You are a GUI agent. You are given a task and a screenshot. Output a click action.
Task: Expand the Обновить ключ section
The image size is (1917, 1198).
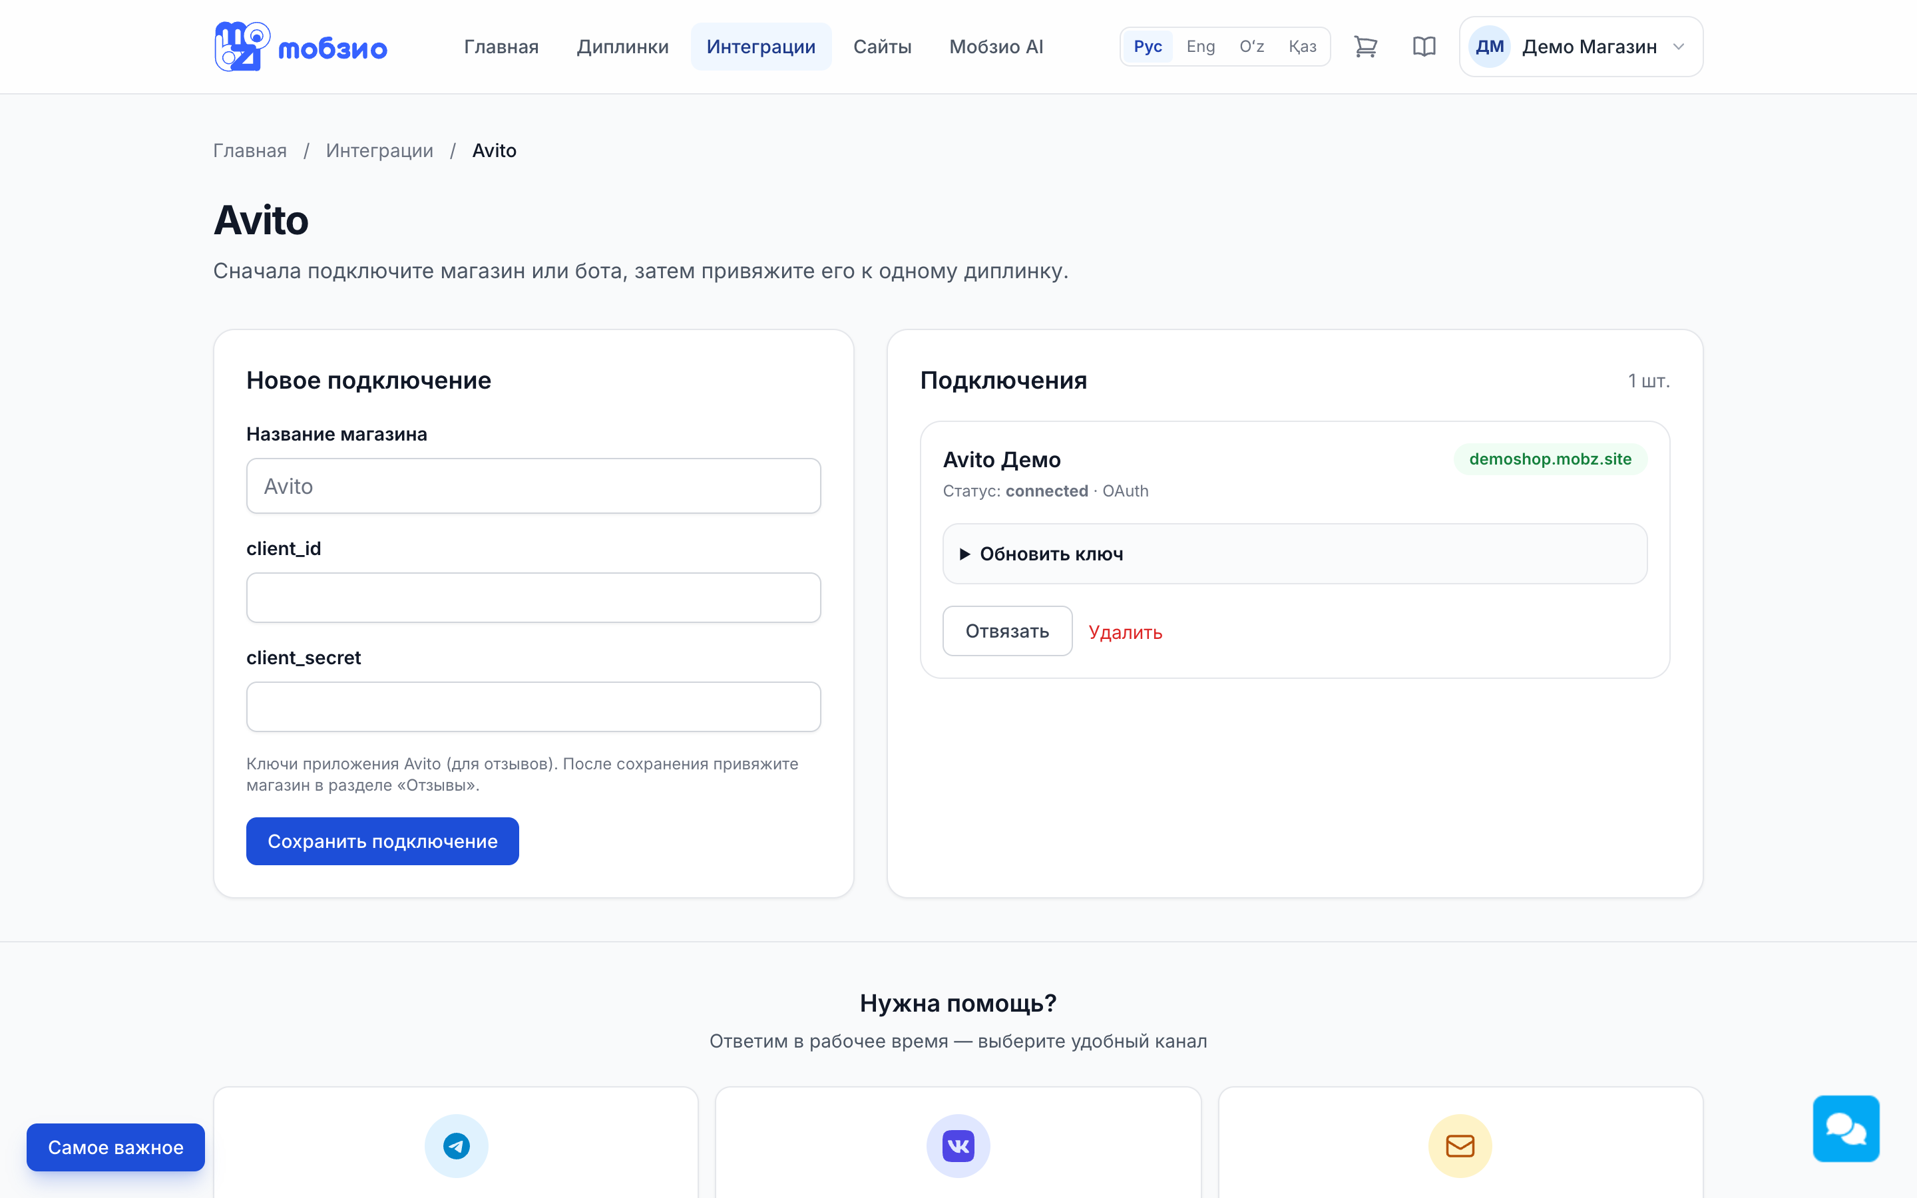(1295, 554)
